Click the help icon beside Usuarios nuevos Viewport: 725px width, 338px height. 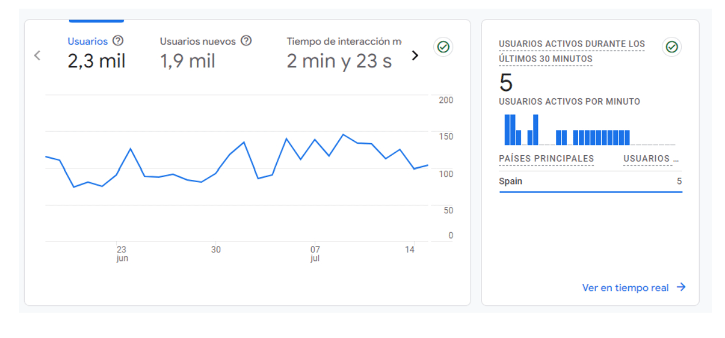(x=246, y=41)
